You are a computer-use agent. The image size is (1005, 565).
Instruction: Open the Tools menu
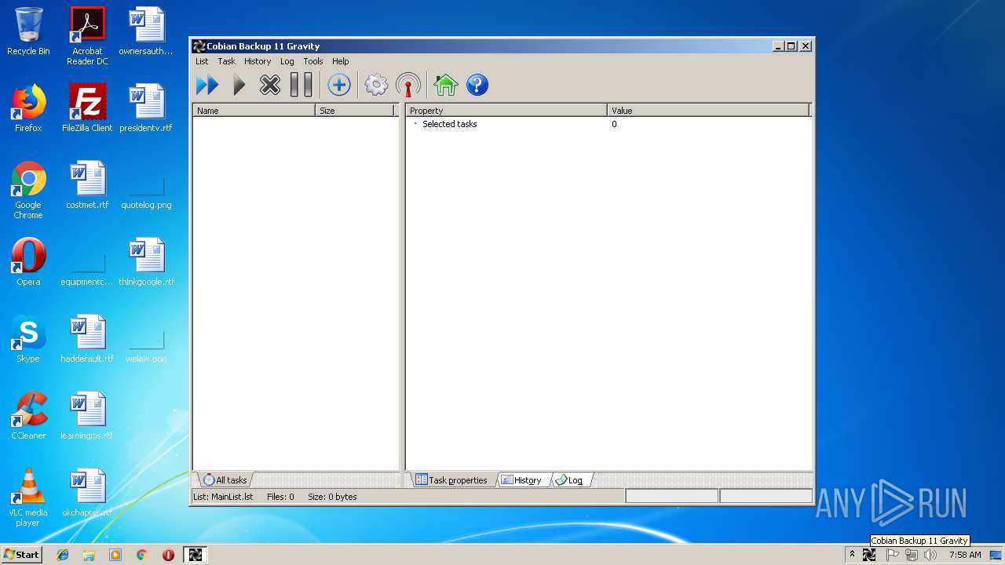(x=313, y=61)
